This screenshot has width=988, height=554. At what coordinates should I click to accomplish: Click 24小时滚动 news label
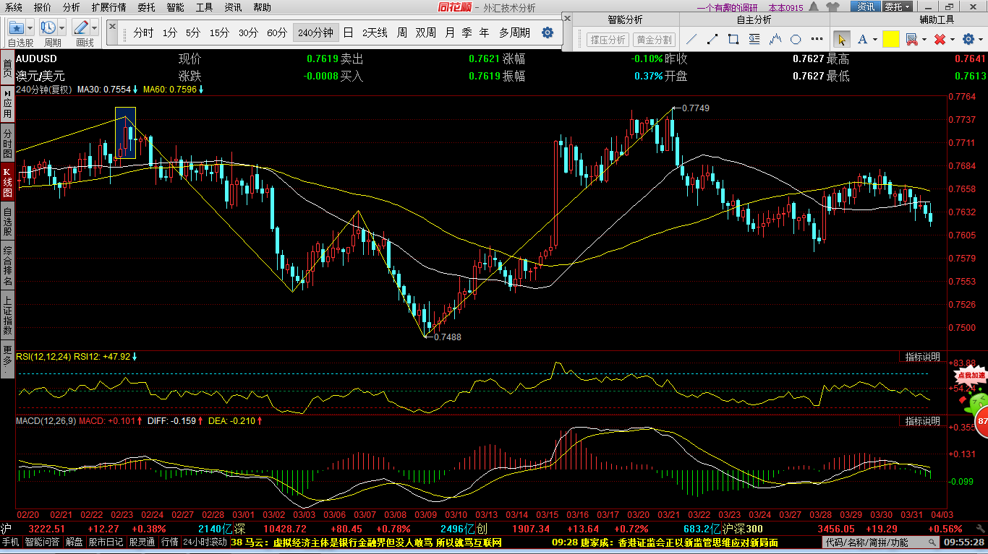pyautogui.click(x=205, y=542)
